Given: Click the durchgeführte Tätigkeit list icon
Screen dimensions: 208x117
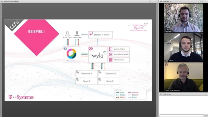Looking at the screenshot, I should point(110,54).
